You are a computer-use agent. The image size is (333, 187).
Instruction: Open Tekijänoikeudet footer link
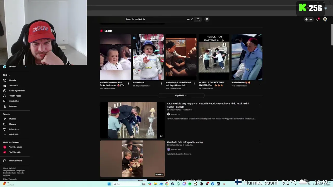[9, 171]
